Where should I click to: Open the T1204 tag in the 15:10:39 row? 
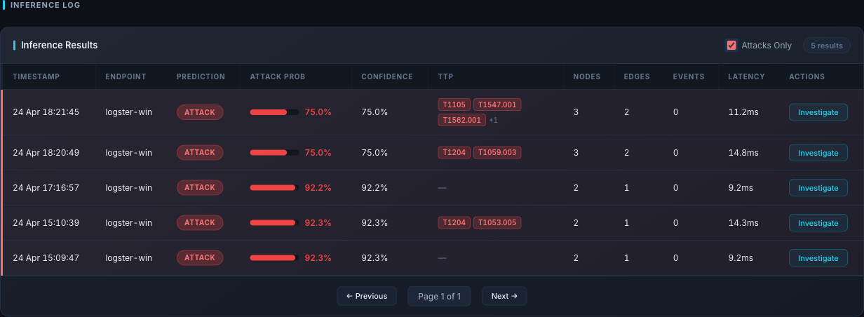(454, 222)
